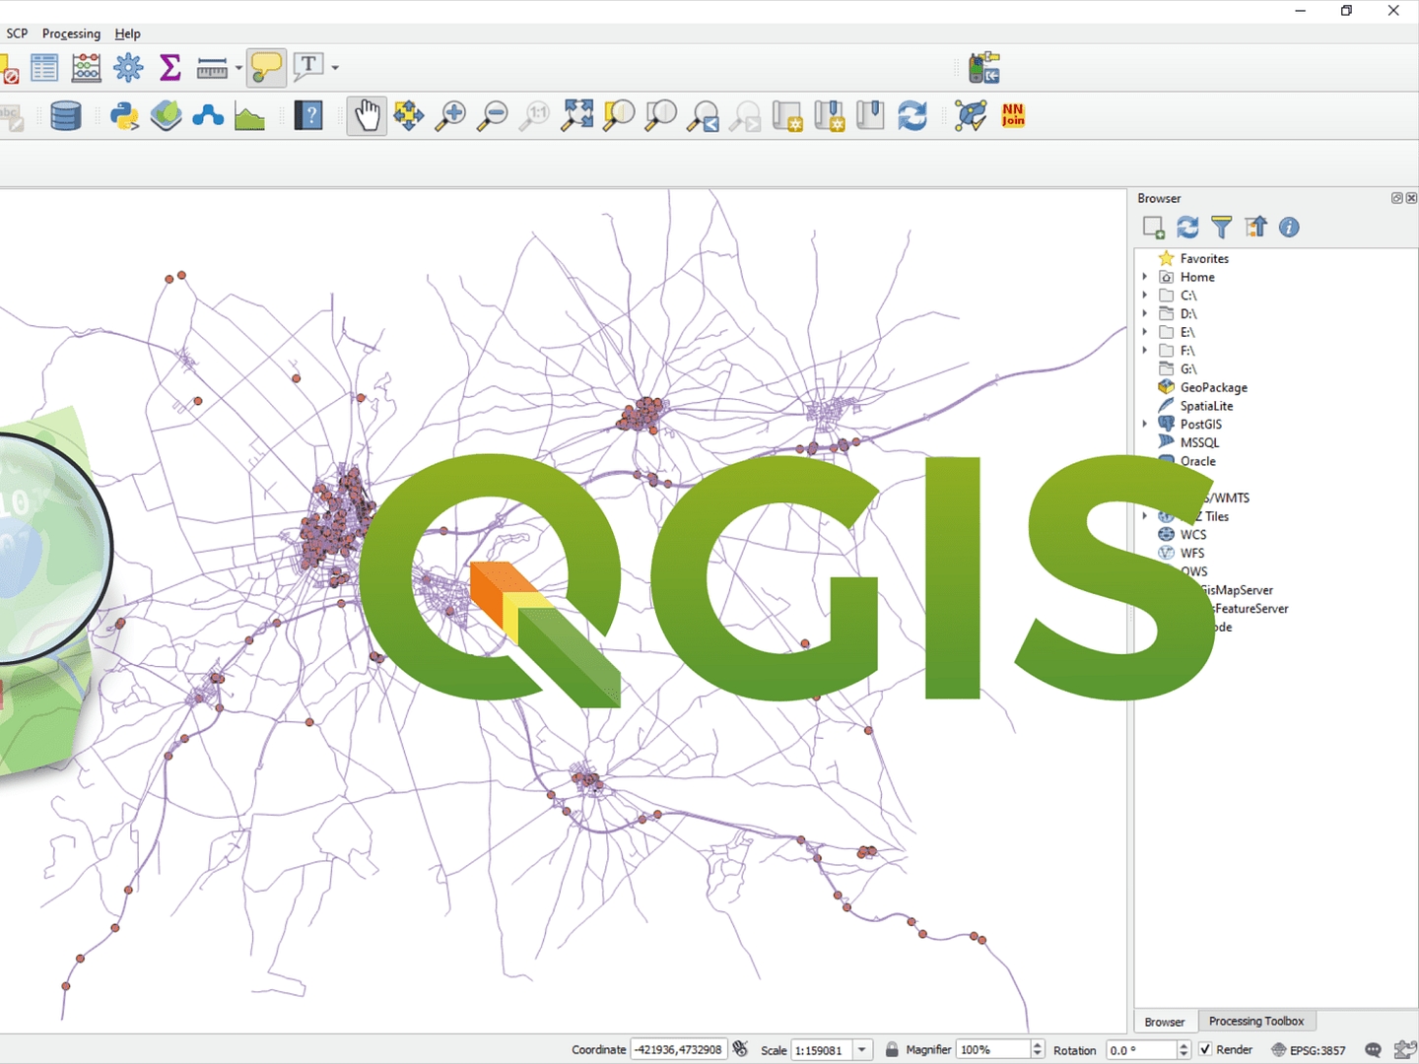1419x1064 pixels.
Task: Expand the F:\ drive node
Action: pos(1145,350)
